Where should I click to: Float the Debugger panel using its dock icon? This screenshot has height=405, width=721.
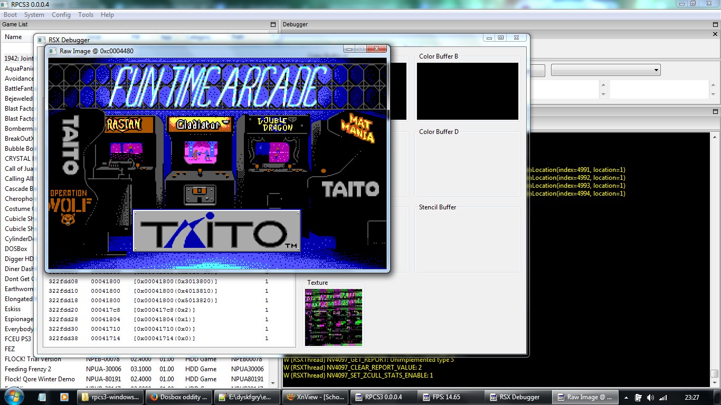coord(715,25)
